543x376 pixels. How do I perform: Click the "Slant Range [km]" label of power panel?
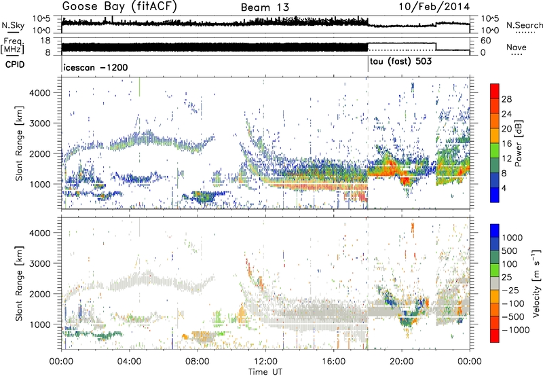19,143
